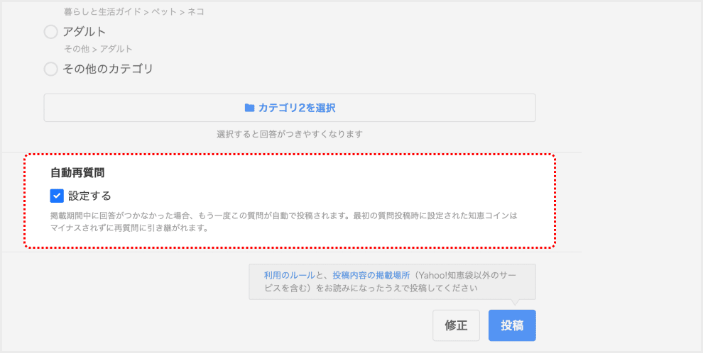703x353 pixels.
Task: Open the 利用のルール link
Action: pyautogui.click(x=289, y=275)
